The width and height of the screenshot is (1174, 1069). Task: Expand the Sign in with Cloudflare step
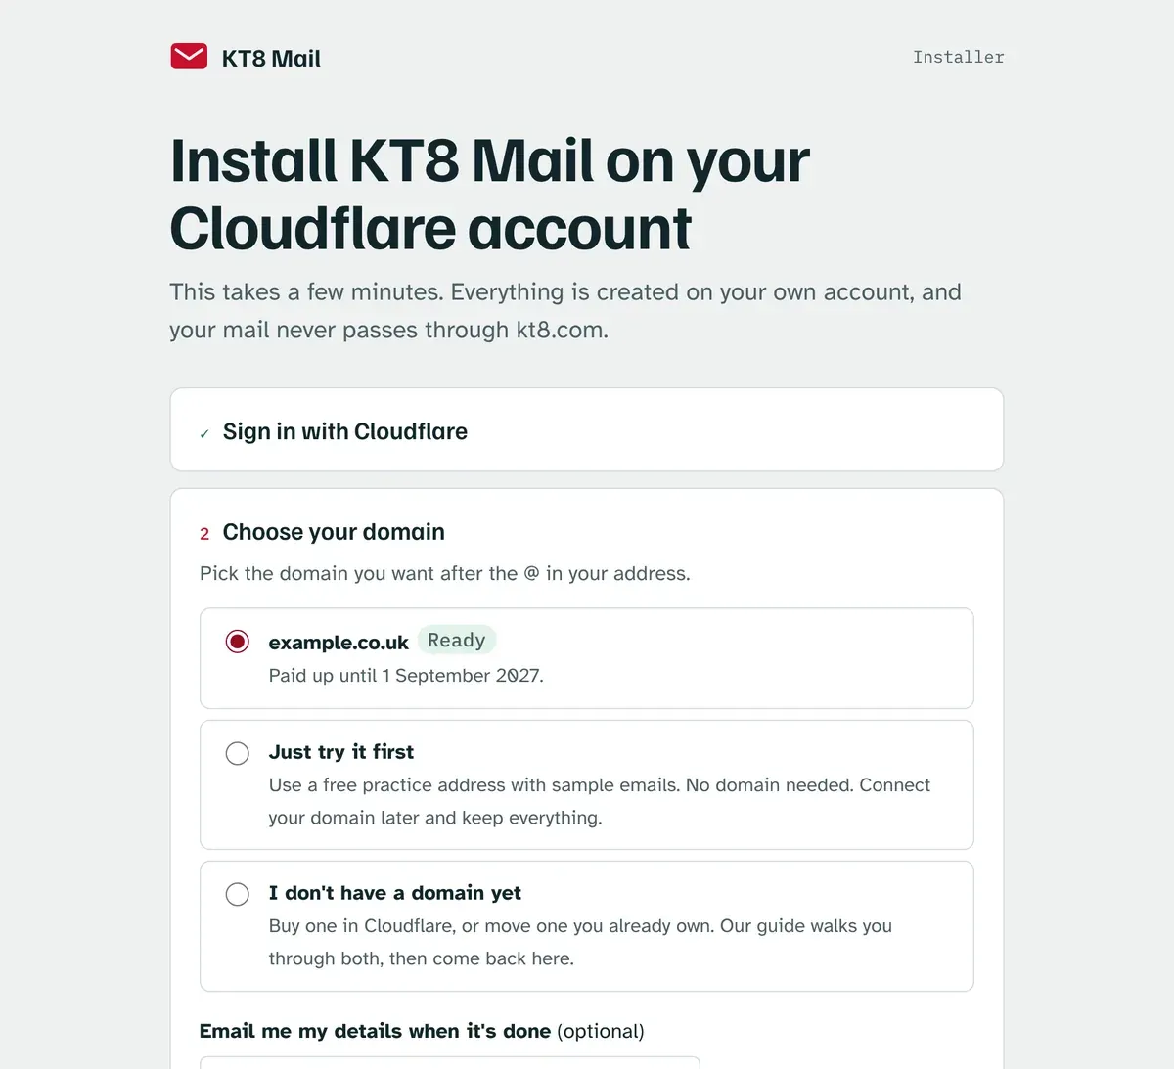click(x=587, y=430)
